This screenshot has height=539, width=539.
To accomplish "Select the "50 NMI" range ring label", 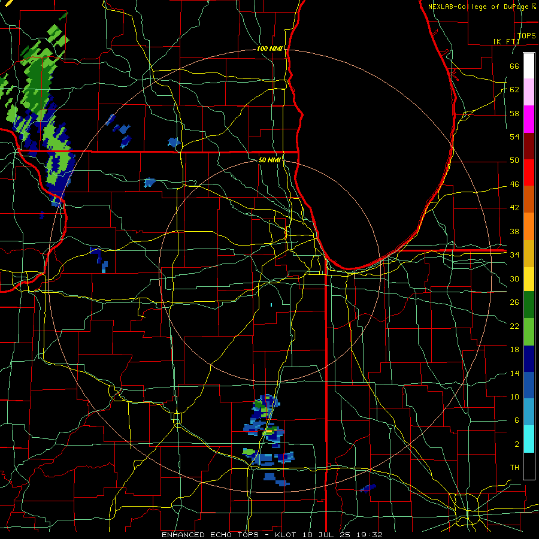I will [269, 160].
